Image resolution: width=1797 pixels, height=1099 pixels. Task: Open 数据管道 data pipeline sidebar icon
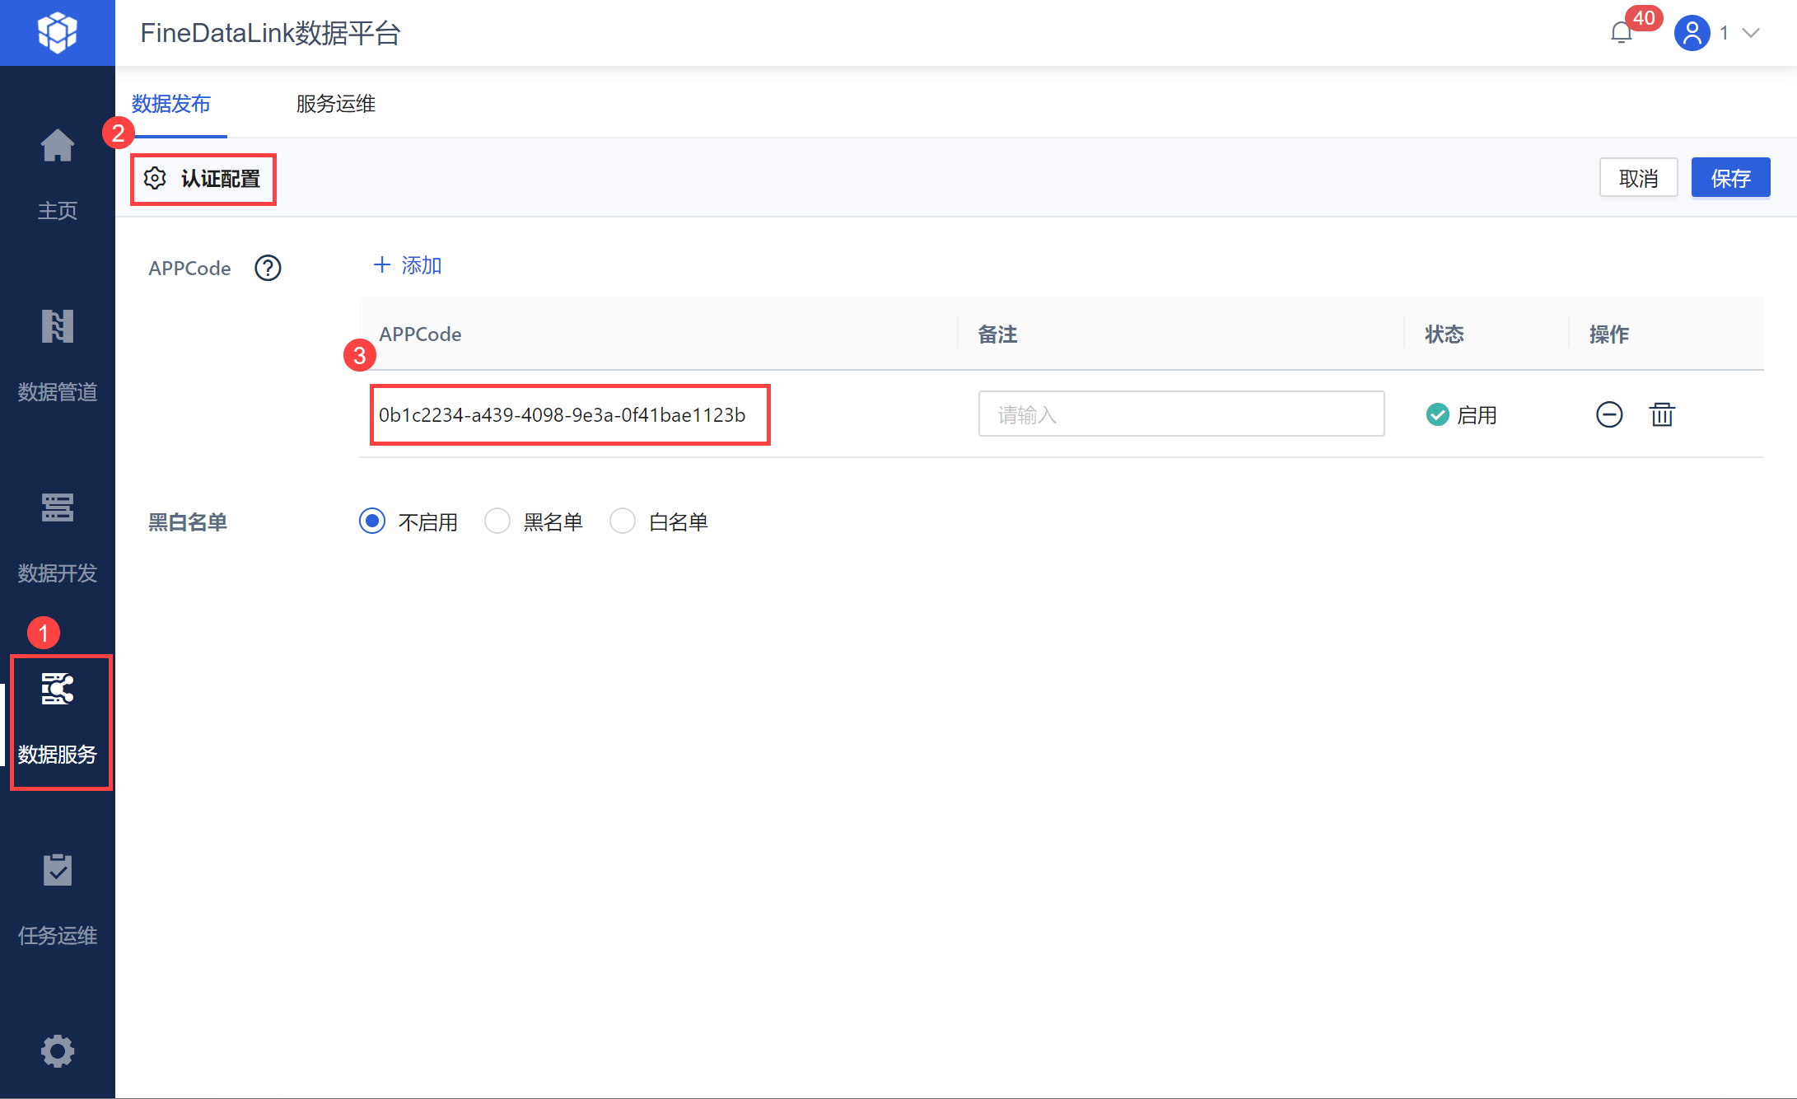coord(57,327)
